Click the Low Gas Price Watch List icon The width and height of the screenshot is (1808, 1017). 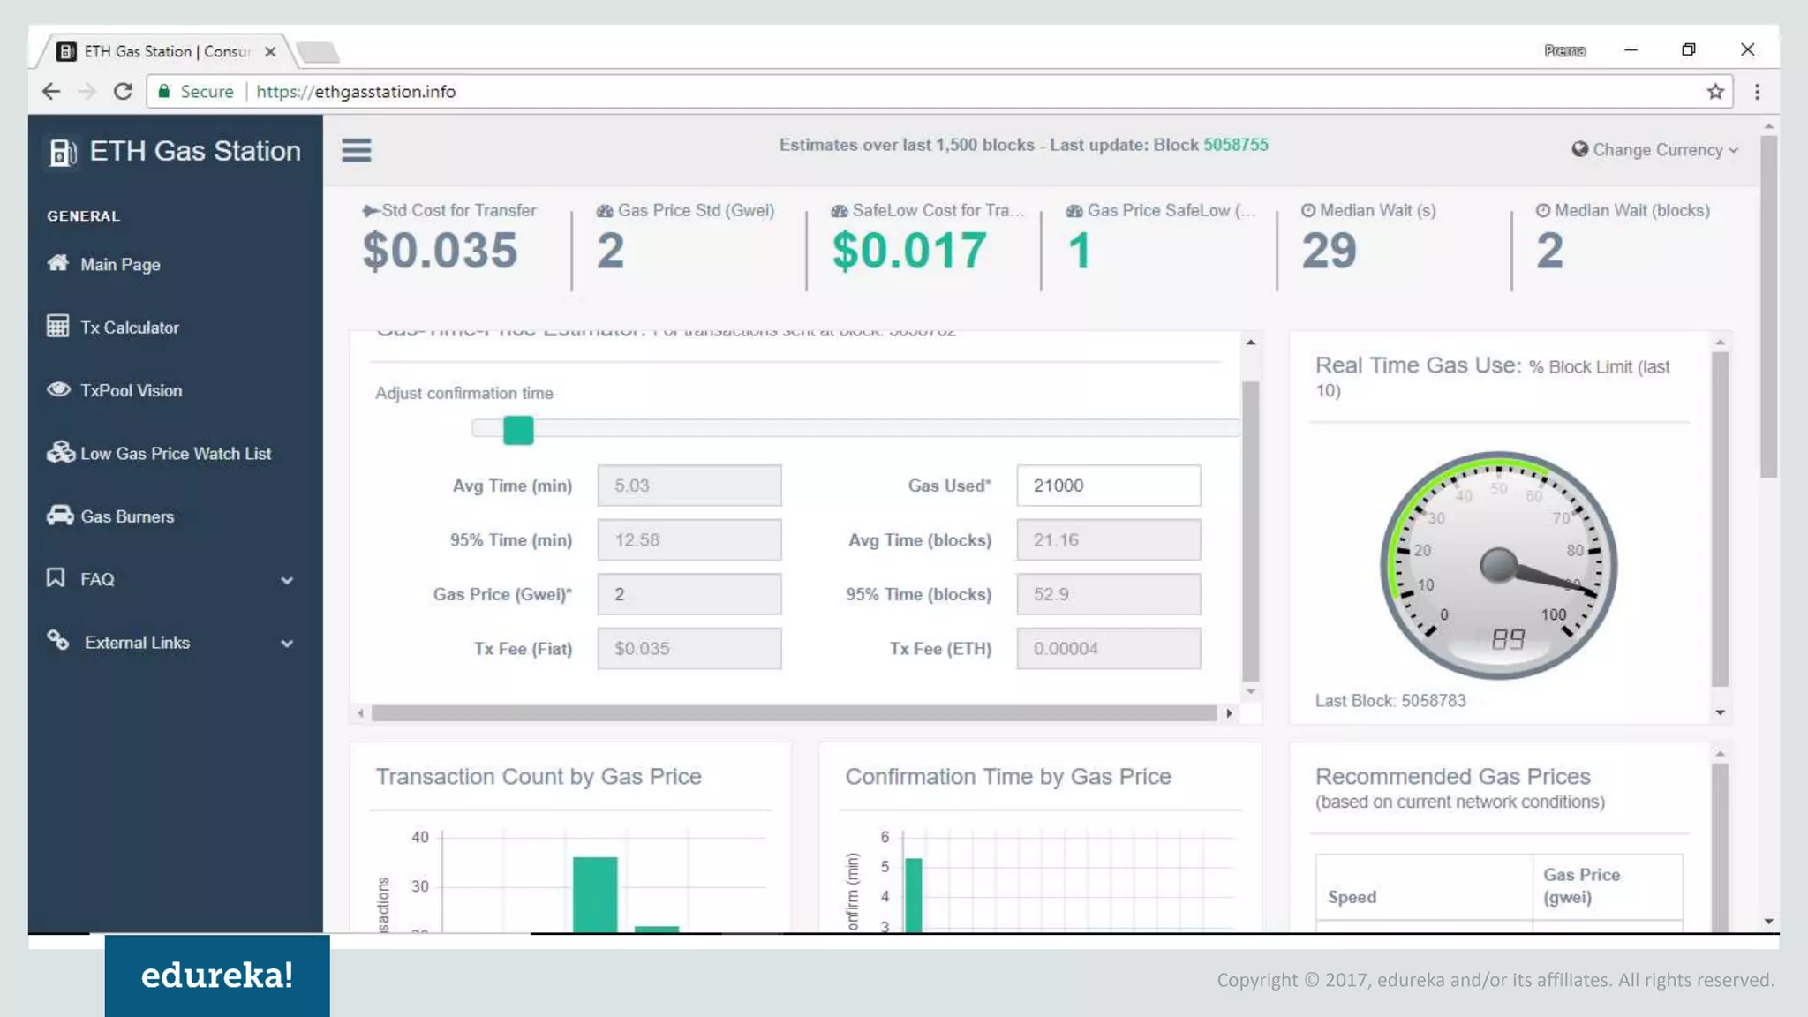coord(60,452)
